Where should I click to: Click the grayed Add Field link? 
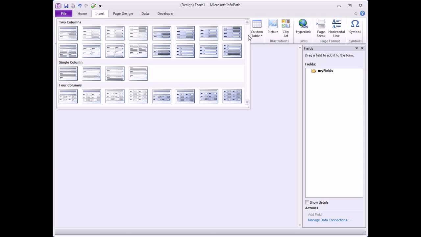(x=315, y=215)
